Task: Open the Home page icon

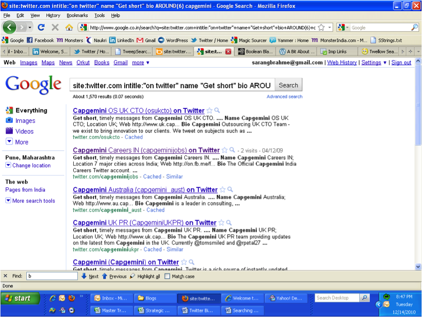Action: [x=69, y=27]
